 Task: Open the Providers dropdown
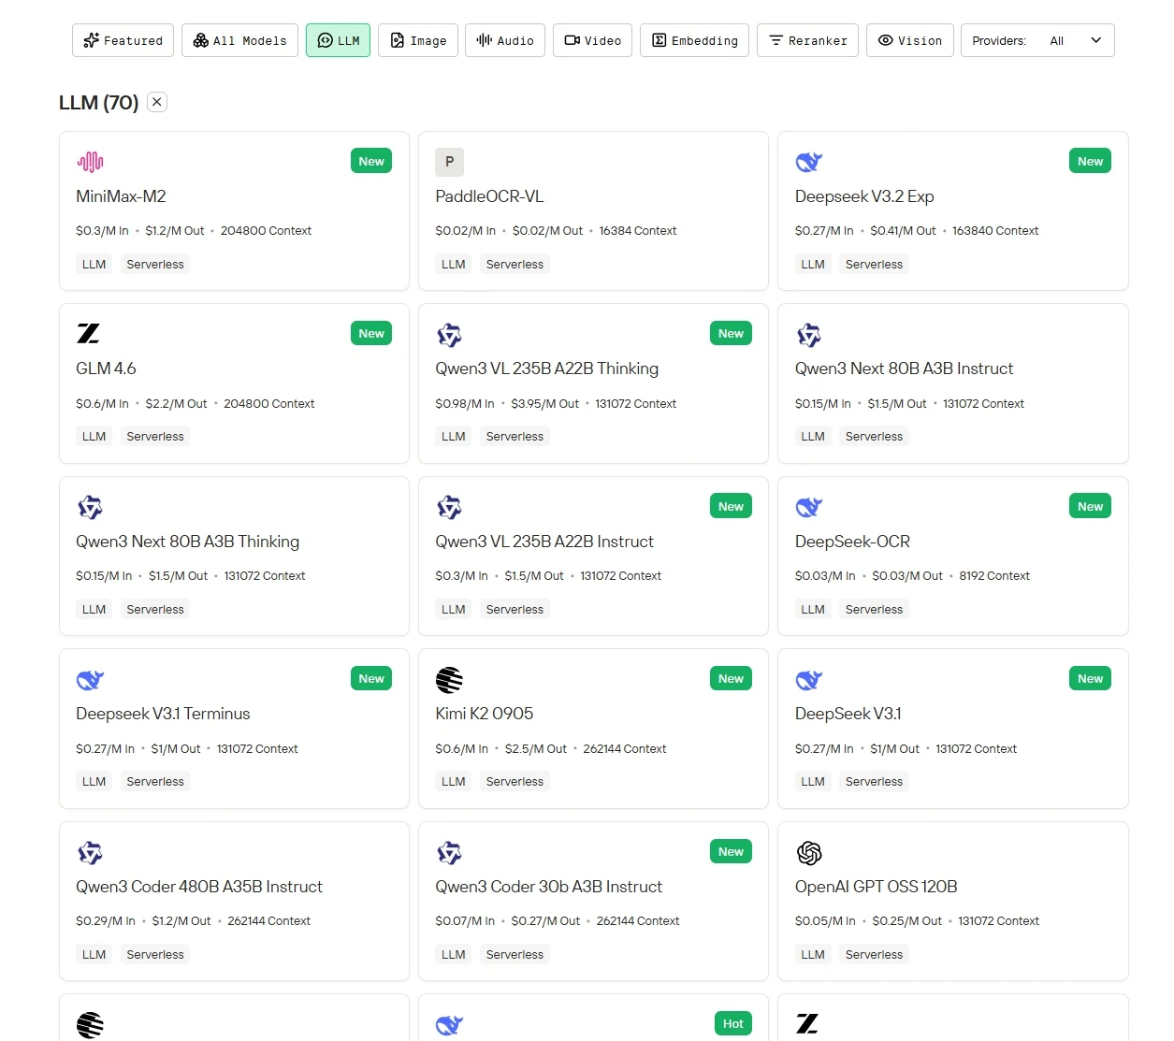[1037, 40]
